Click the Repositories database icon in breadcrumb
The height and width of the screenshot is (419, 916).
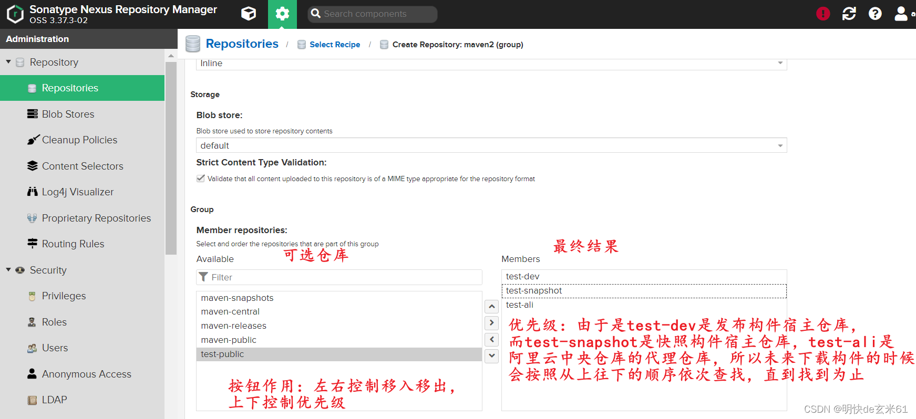tap(193, 44)
